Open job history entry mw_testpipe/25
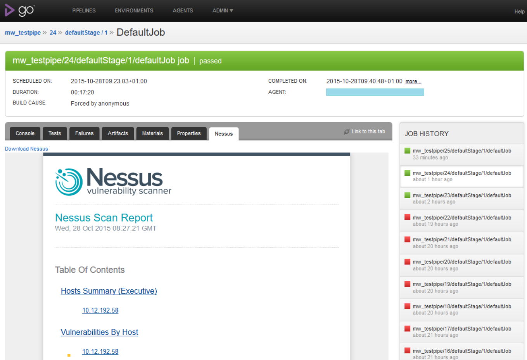The image size is (527, 360). click(x=462, y=151)
